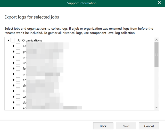Click the Back button
This screenshot has width=165, height=130.
[103, 126]
